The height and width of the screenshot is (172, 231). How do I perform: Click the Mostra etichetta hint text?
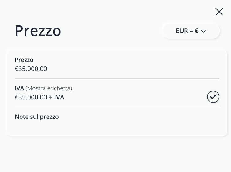point(49,88)
